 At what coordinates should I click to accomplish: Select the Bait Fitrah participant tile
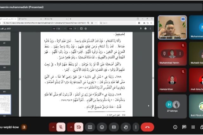tap(196, 106)
